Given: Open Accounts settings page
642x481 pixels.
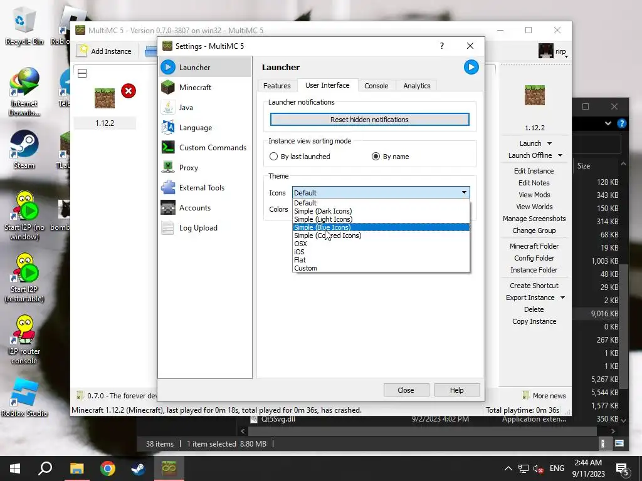Looking at the screenshot, I should tap(205, 208).
